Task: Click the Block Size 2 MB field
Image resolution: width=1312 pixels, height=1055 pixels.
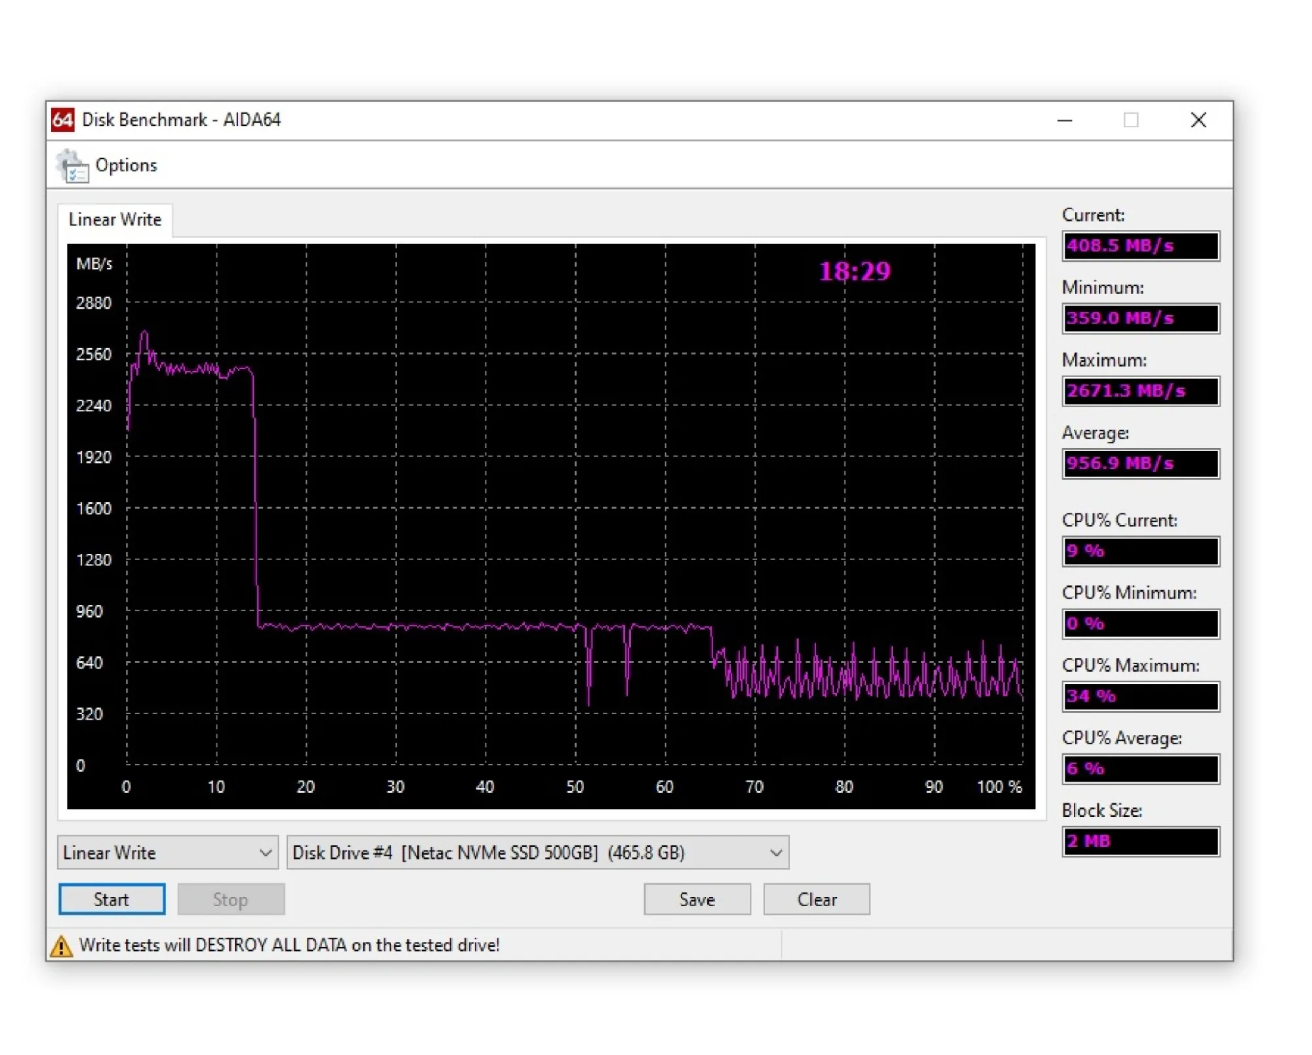Action: click(1141, 842)
